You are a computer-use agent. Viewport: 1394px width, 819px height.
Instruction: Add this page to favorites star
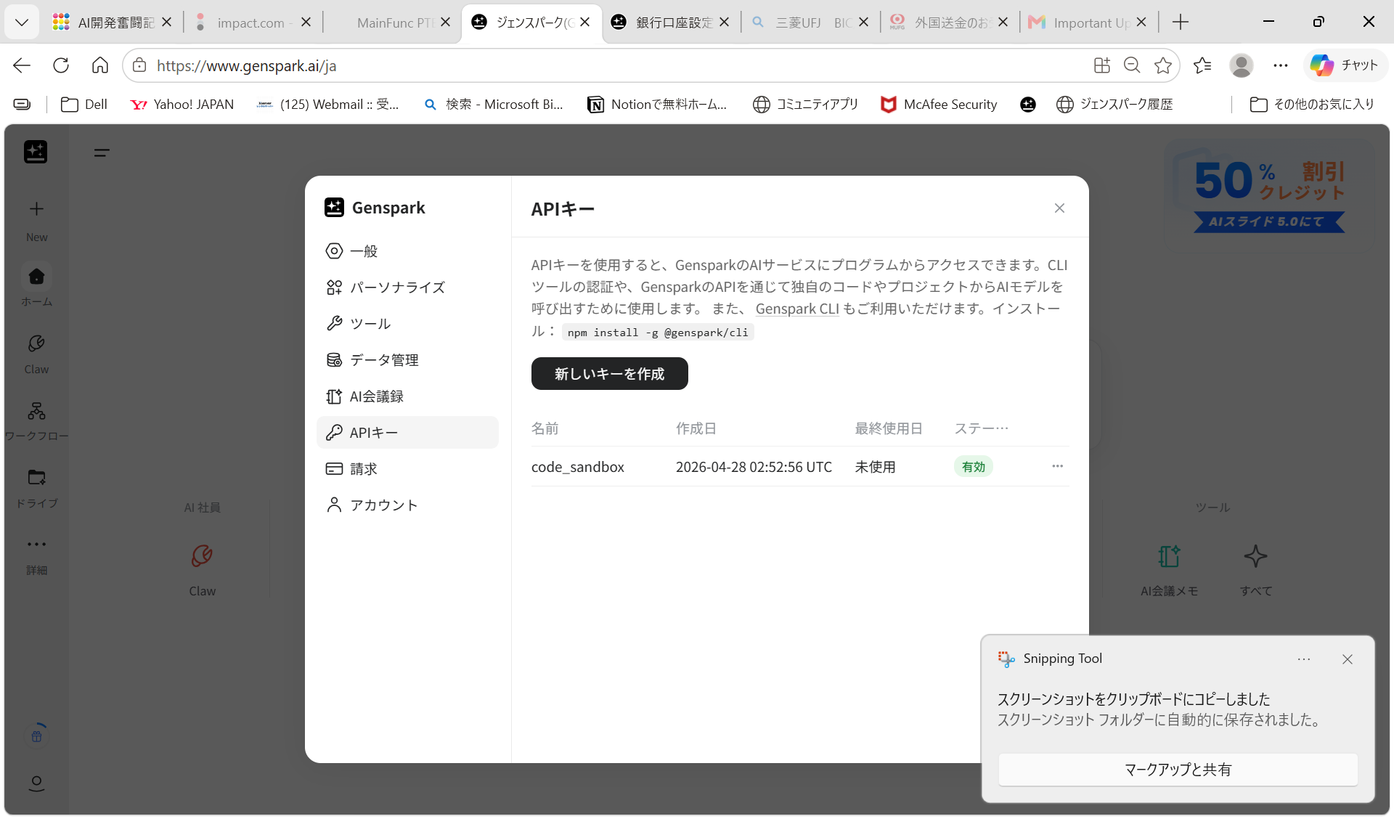point(1163,65)
